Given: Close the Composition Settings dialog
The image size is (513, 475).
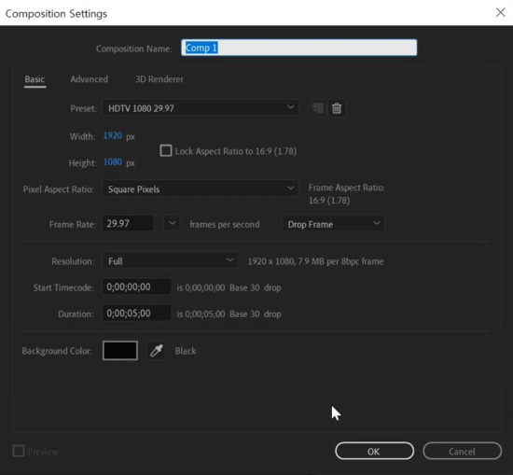Looking at the screenshot, I should 500,12.
